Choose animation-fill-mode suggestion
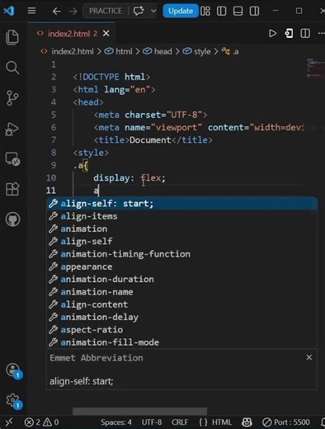This screenshot has width=325, height=429. pyautogui.click(x=182, y=342)
